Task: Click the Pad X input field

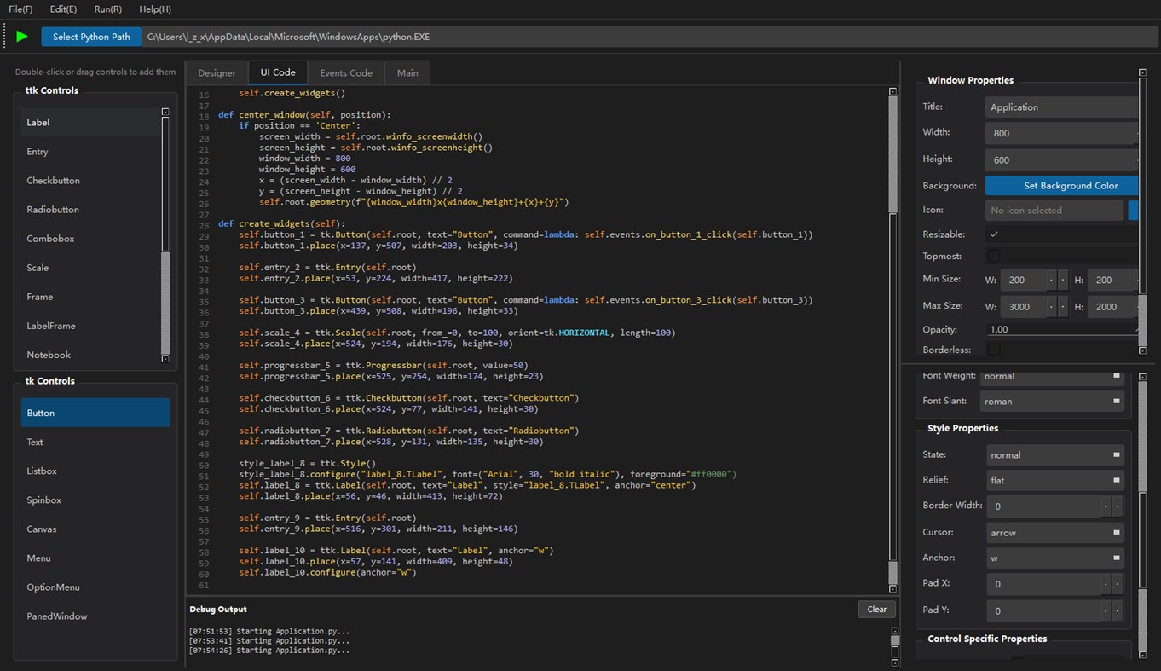Action: pos(1044,585)
